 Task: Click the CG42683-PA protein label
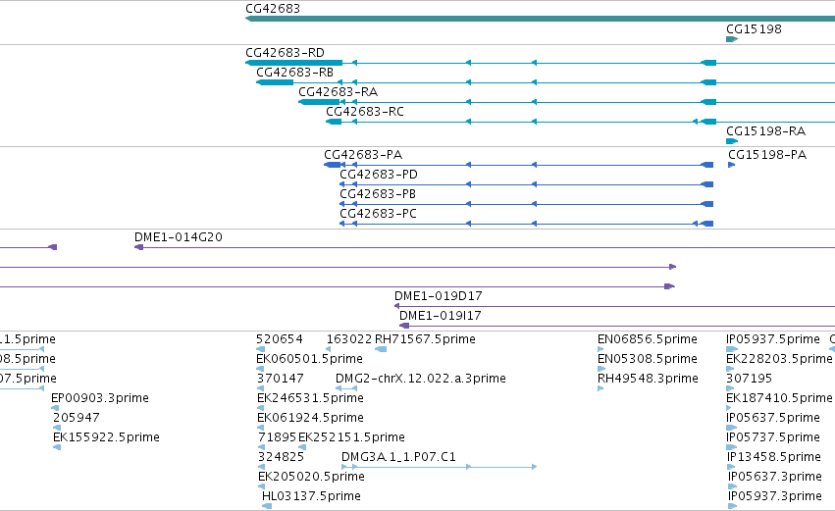coord(363,155)
